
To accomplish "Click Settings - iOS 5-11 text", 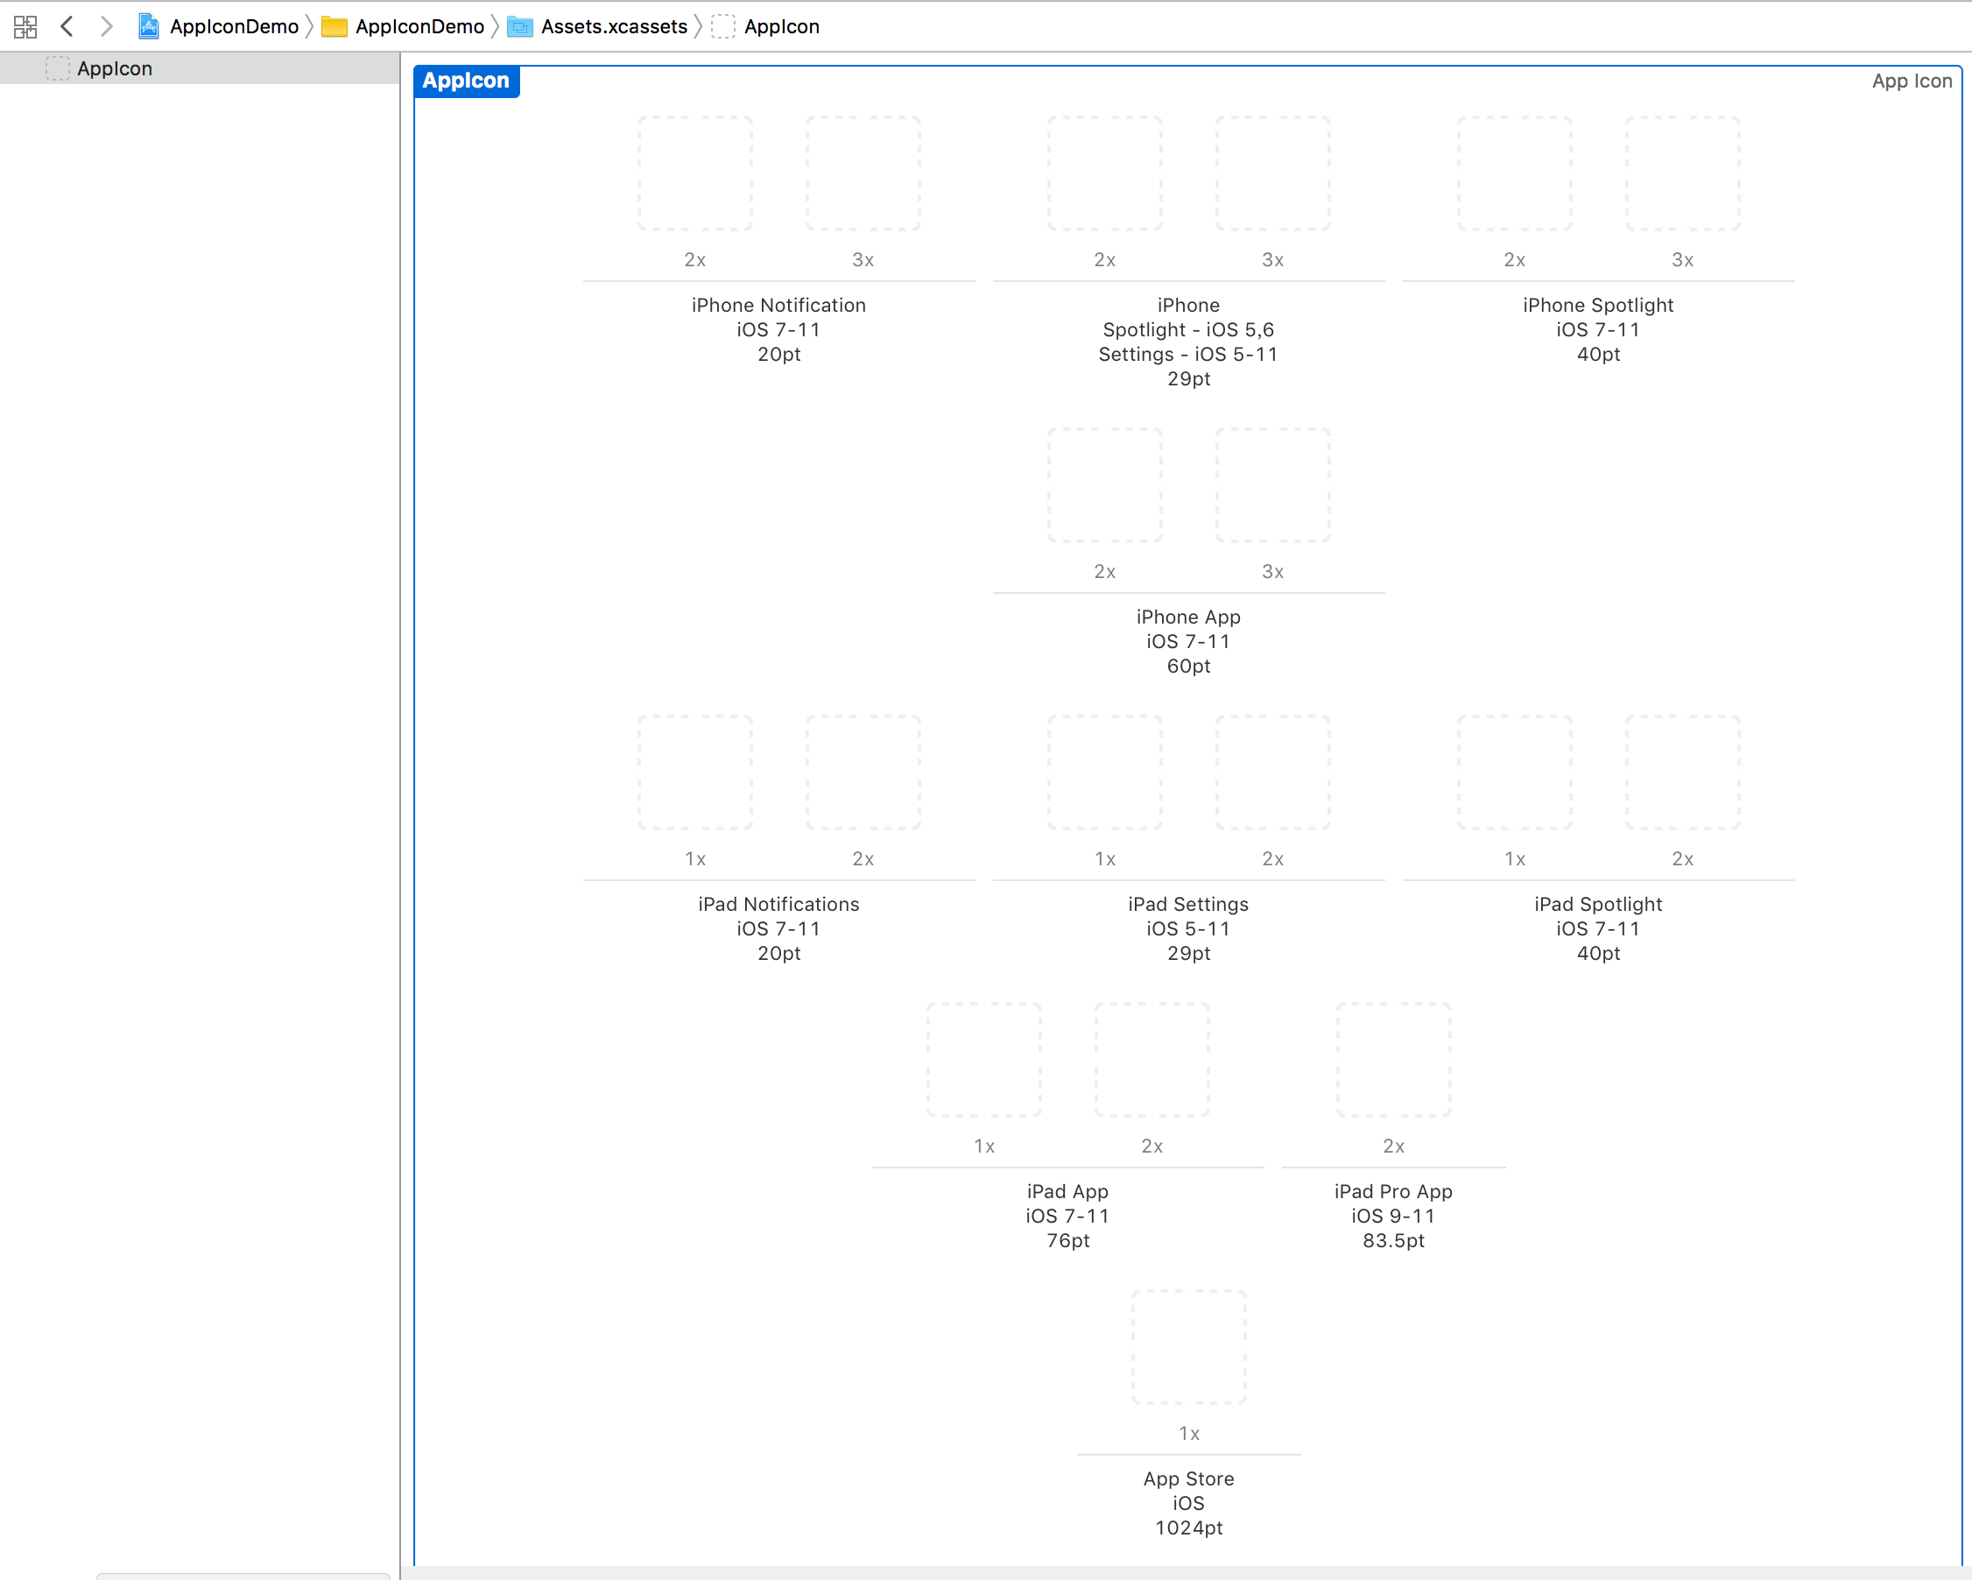I will click(x=1189, y=355).
